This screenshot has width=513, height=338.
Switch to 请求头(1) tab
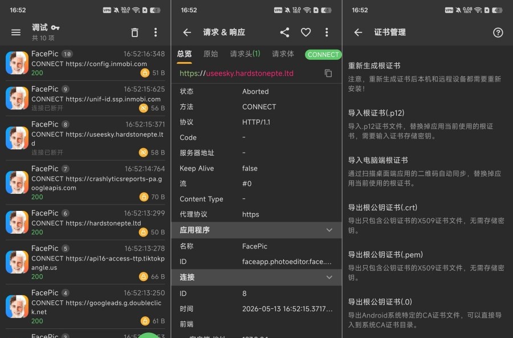point(245,54)
